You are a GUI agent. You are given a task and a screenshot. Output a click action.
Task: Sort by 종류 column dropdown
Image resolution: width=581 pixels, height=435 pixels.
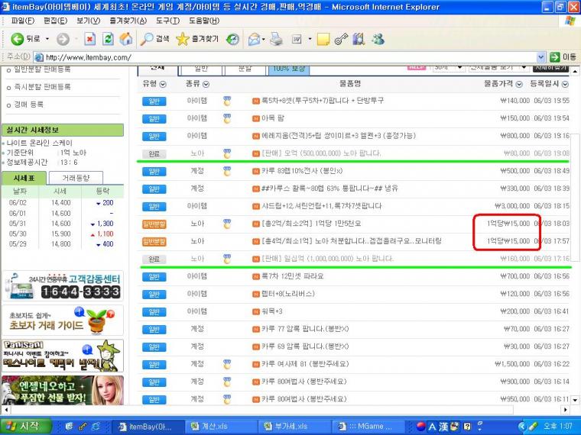(206, 85)
